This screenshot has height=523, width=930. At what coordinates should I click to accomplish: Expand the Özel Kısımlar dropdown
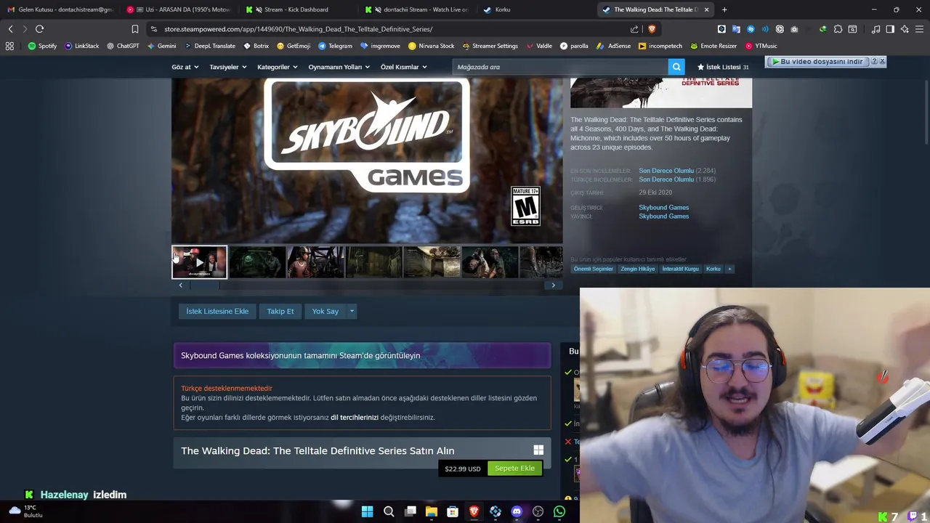pos(403,67)
